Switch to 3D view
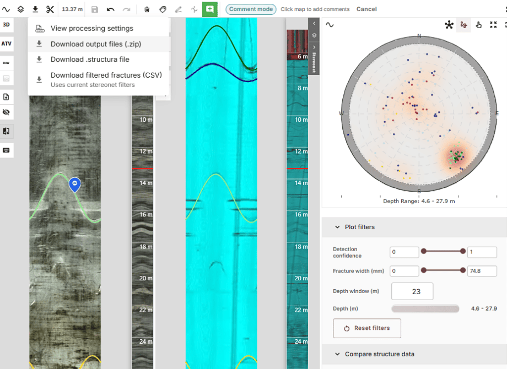507x369 pixels. pyautogui.click(x=6, y=25)
